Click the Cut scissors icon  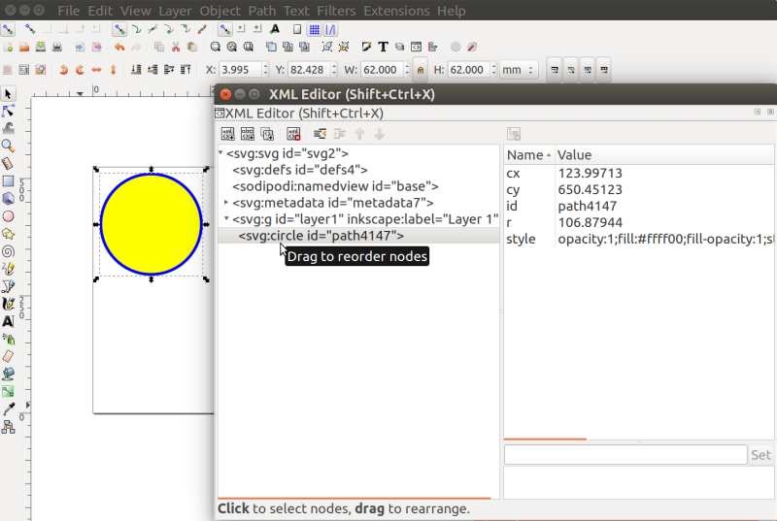tap(176, 47)
